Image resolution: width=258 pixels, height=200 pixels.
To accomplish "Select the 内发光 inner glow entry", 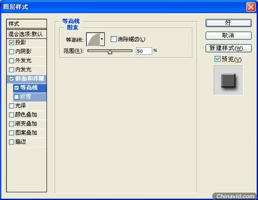I will tap(27, 69).
